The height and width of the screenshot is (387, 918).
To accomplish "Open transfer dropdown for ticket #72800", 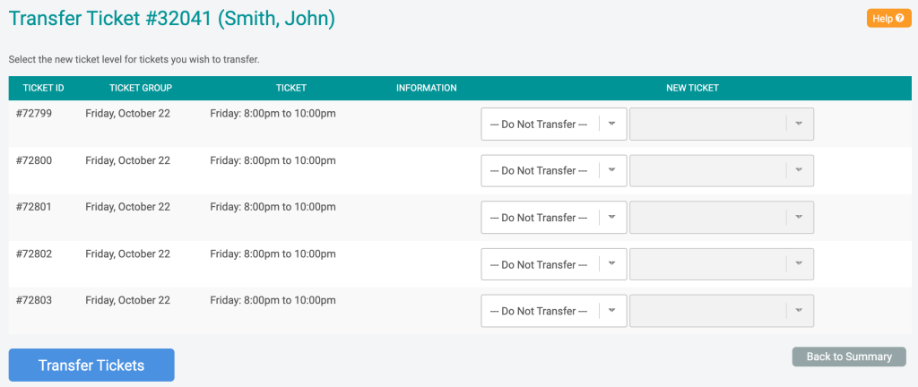I will [554, 171].
